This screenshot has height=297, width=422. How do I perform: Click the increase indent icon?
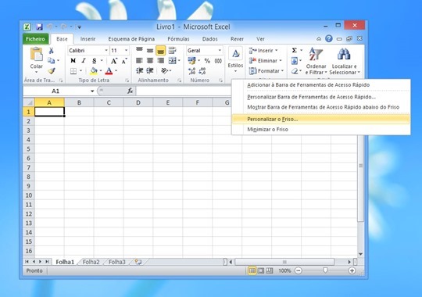coord(149,71)
